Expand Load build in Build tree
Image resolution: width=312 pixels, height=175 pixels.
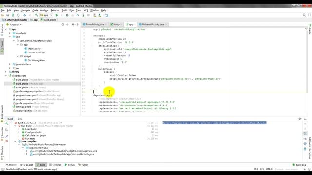pyautogui.click(x=19, y=129)
